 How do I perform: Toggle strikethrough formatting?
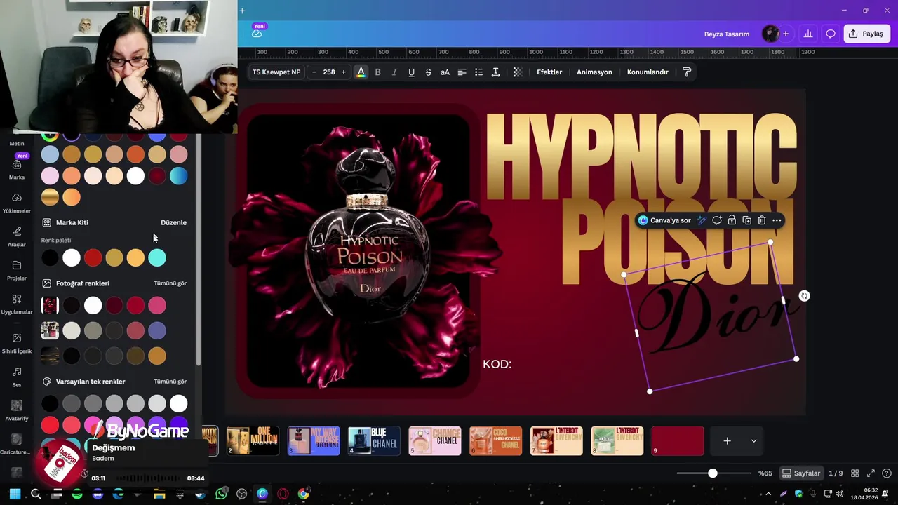pyautogui.click(x=428, y=72)
